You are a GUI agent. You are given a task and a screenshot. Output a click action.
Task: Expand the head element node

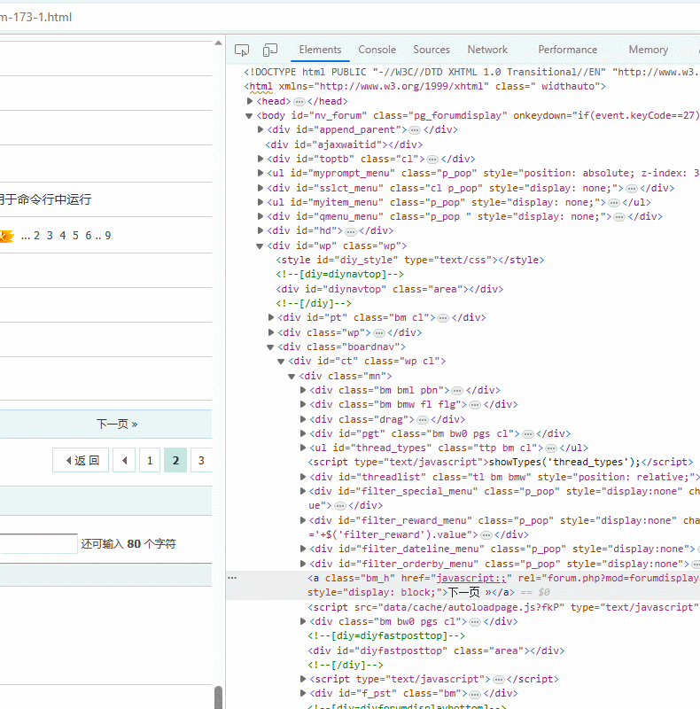coord(250,101)
